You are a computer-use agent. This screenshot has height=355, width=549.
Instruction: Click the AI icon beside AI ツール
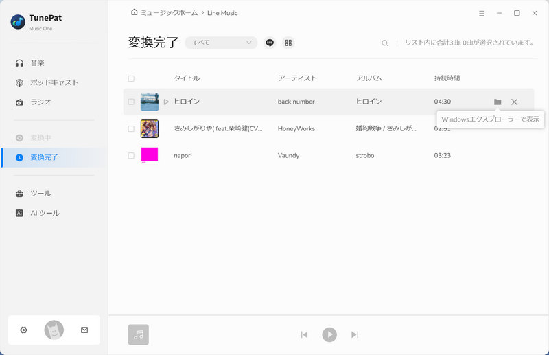[20, 213]
